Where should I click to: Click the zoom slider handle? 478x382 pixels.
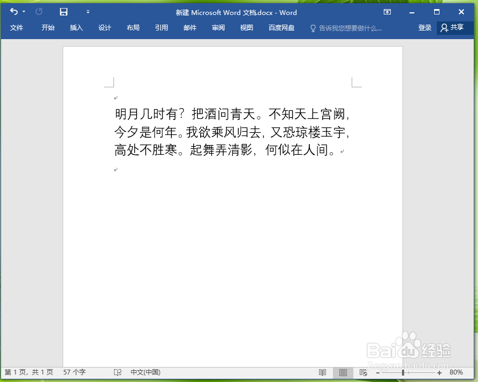(x=403, y=372)
